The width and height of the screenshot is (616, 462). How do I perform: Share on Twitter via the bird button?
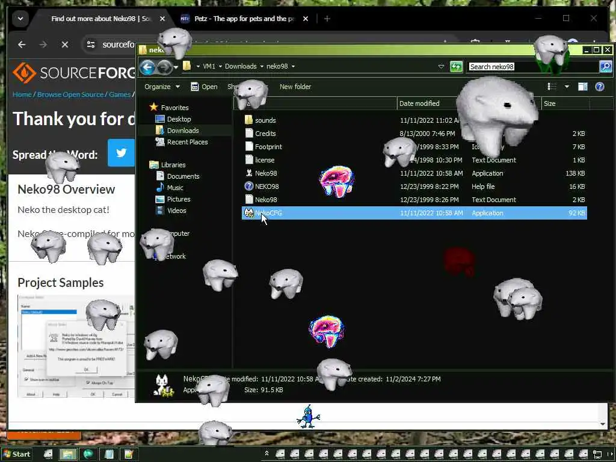pos(121,152)
